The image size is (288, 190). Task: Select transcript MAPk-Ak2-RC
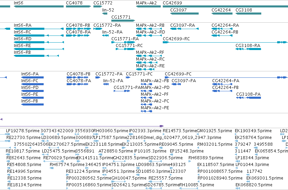coord(147,63)
